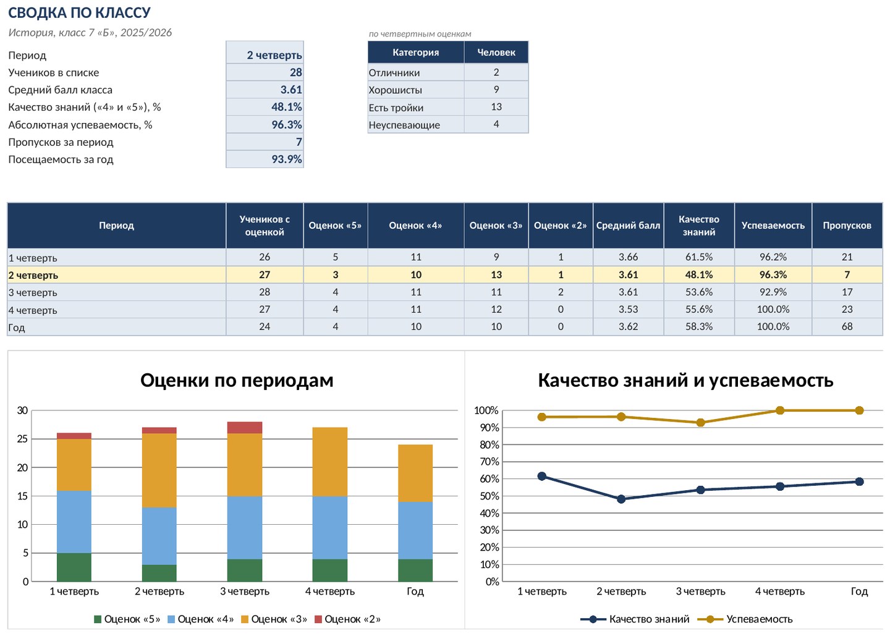Click «Успеваемость» data point at 3 четверть
Screen dimensions: 890x636
[x=700, y=423]
